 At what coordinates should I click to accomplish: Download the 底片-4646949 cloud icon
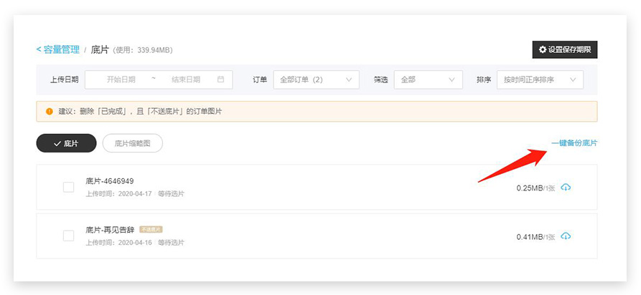566,188
